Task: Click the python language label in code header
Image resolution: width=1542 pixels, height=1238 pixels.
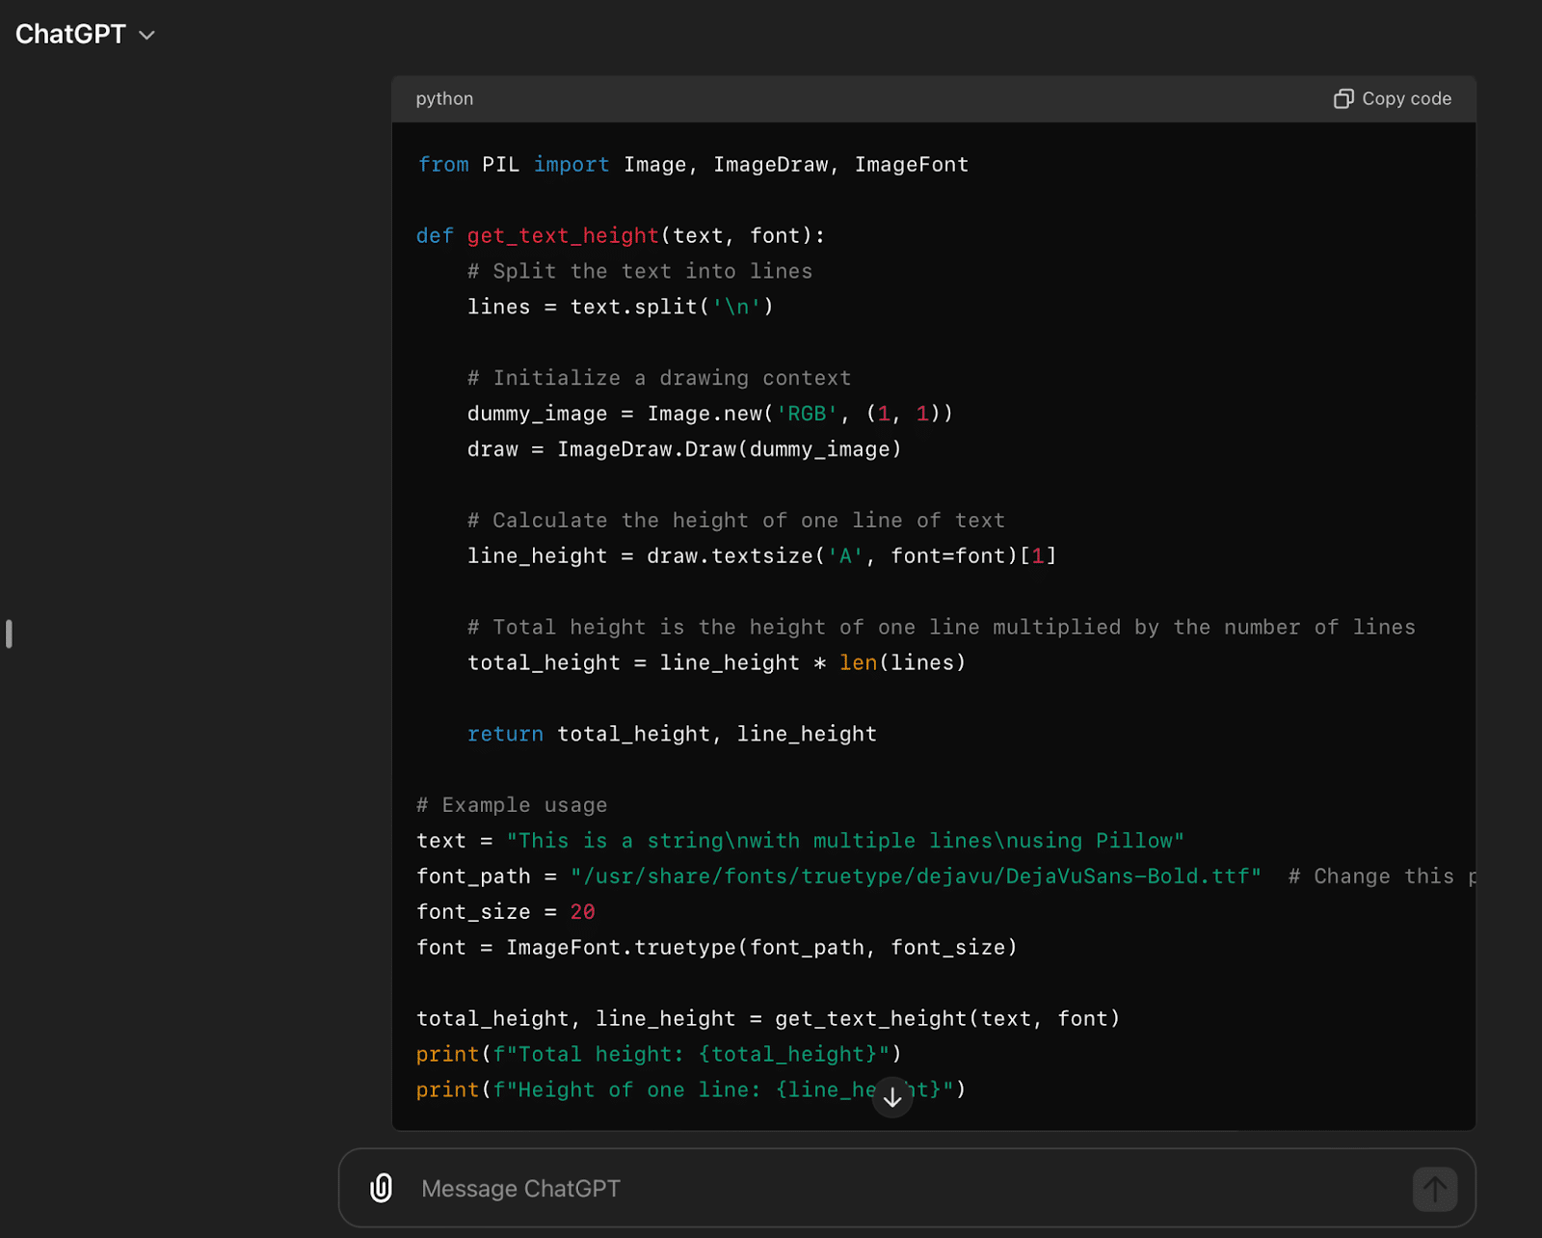Action: click(444, 99)
